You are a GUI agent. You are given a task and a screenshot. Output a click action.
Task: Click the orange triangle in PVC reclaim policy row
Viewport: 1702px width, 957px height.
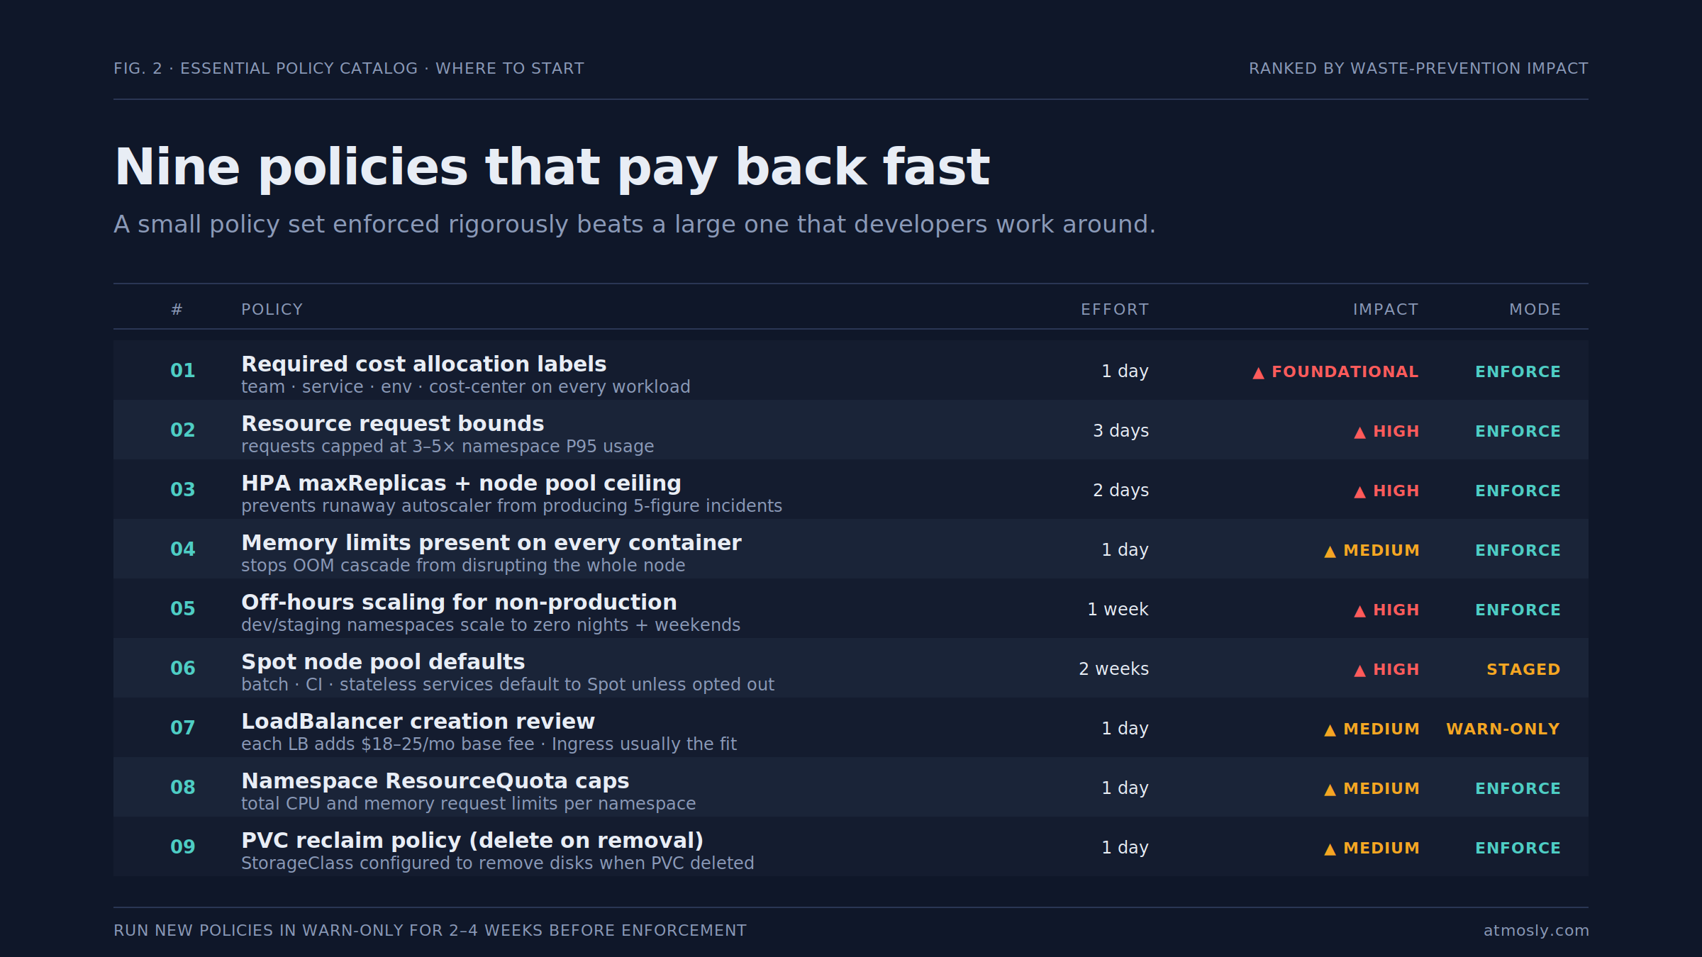click(1330, 849)
